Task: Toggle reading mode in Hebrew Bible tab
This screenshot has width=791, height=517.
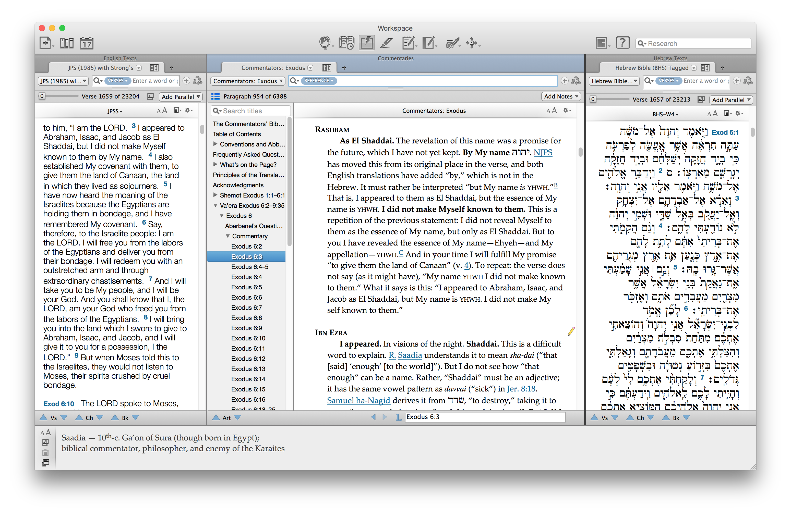Action: click(x=705, y=68)
